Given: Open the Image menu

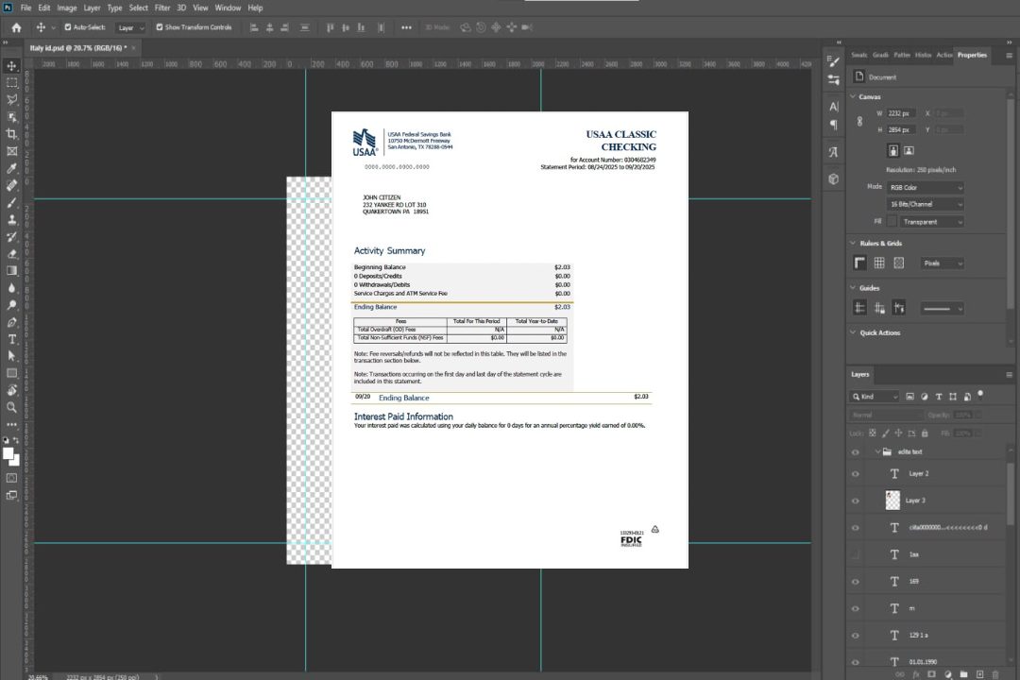Looking at the screenshot, I should (x=67, y=8).
